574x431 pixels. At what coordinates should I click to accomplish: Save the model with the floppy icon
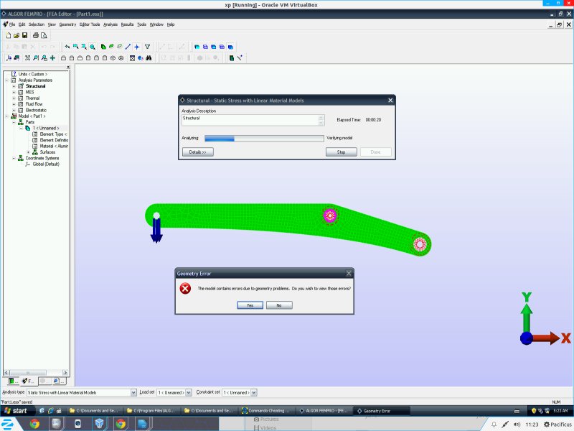(25, 35)
